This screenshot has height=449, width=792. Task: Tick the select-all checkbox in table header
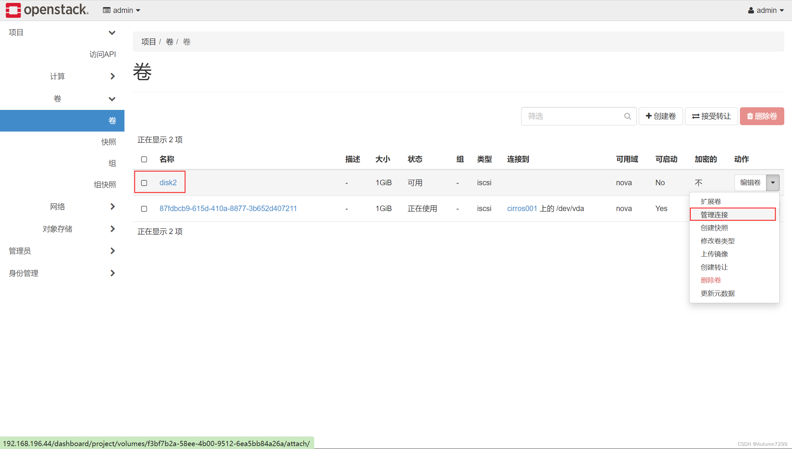(144, 159)
